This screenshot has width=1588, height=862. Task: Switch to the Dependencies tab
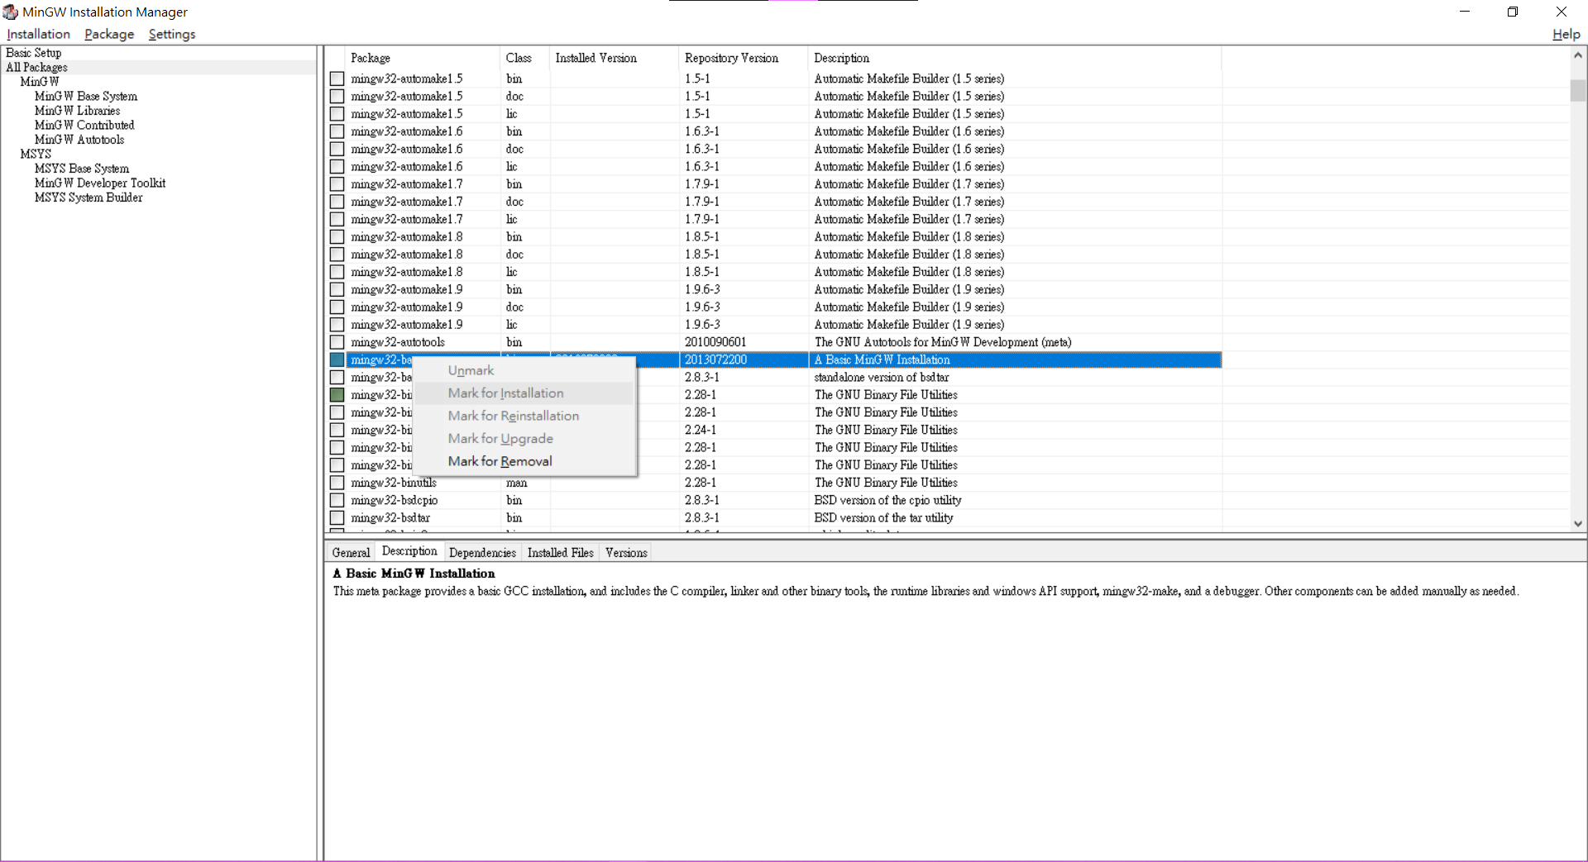point(482,552)
